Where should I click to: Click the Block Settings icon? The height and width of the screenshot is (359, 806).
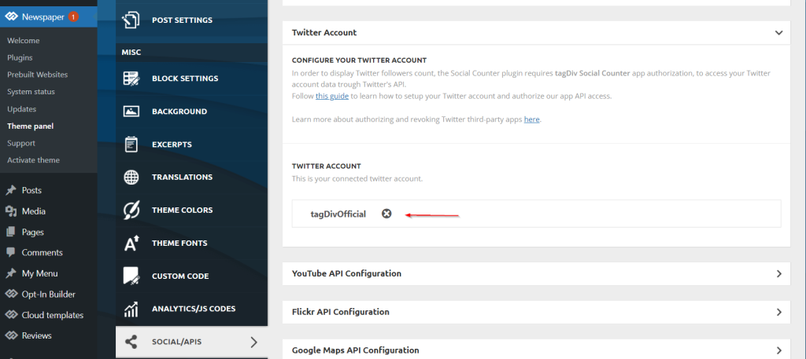tap(131, 79)
